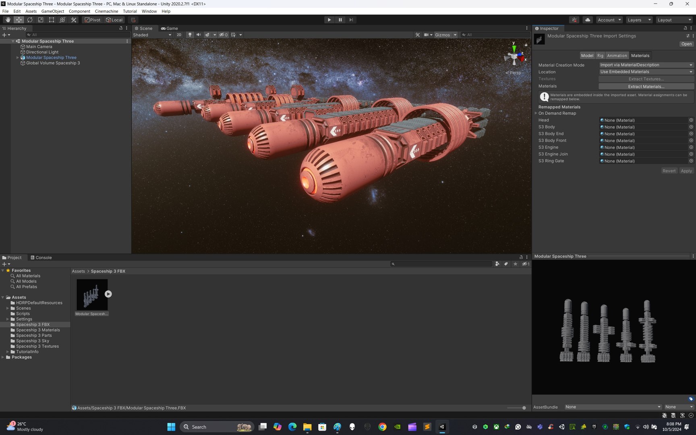Click the Step frame button
The width and height of the screenshot is (696, 435).
[x=351, y=20]
